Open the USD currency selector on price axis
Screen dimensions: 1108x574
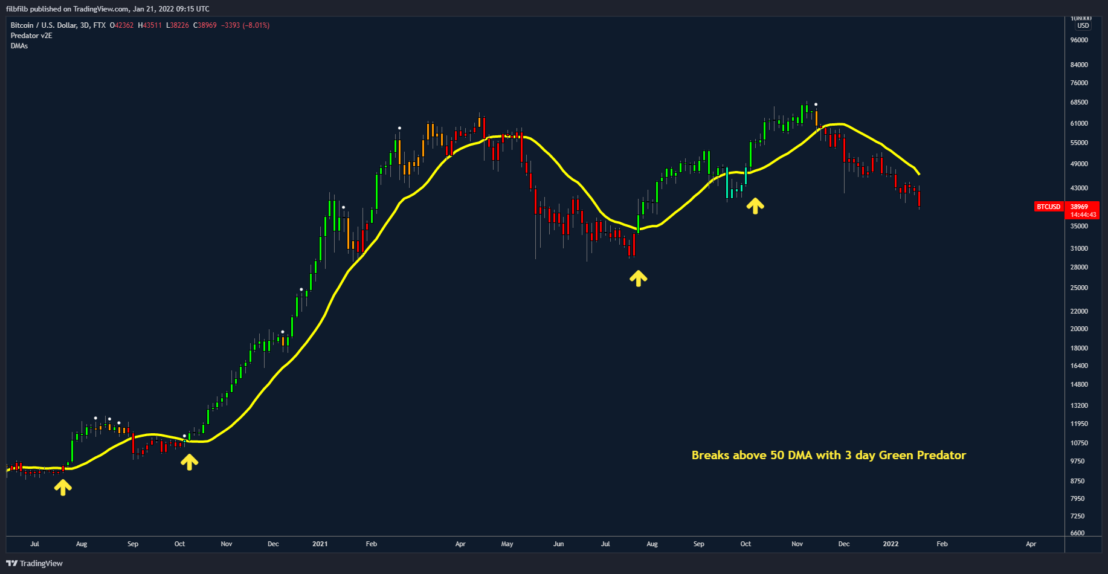coord(1083,25)
